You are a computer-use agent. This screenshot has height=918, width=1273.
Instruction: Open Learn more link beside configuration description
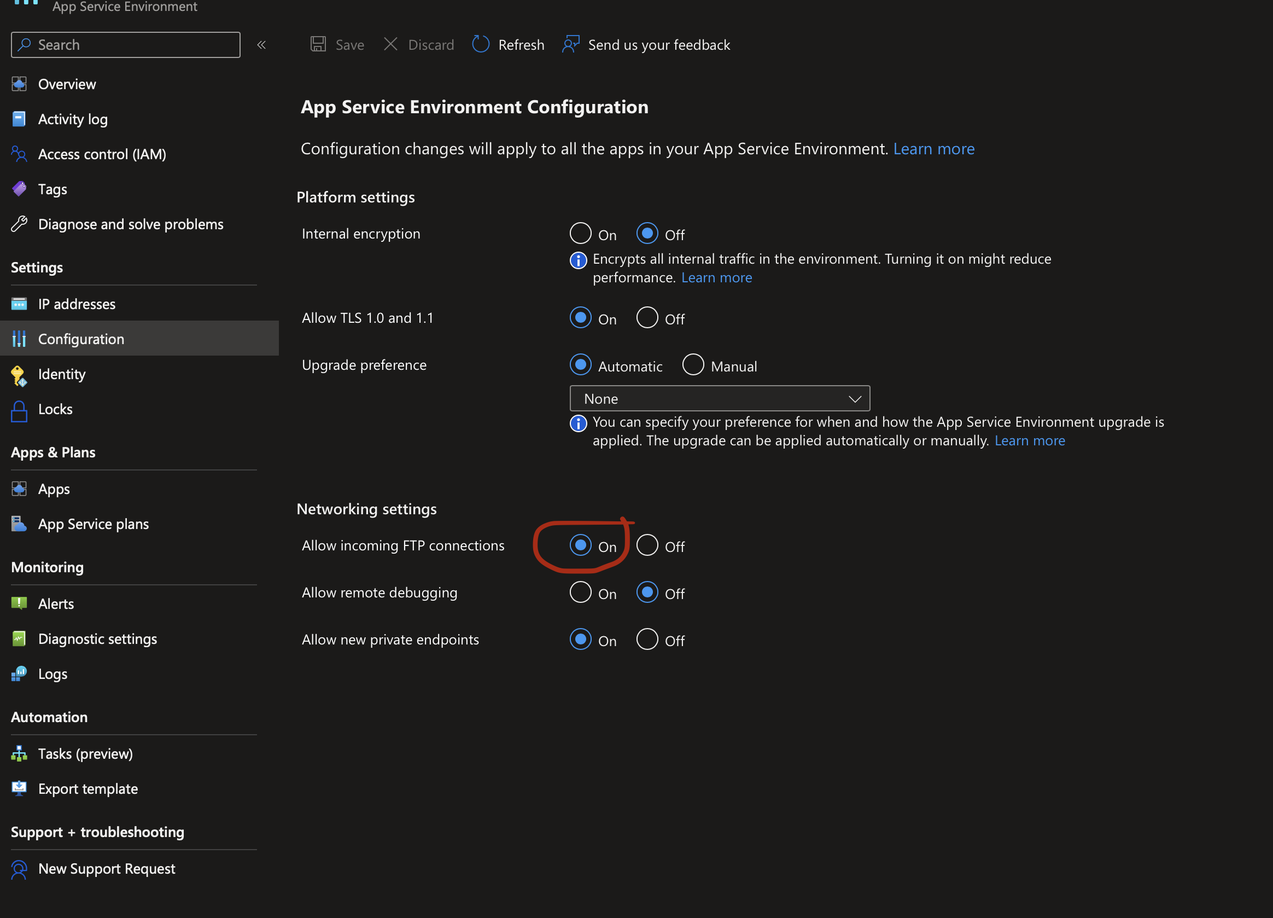click(933, 148)
